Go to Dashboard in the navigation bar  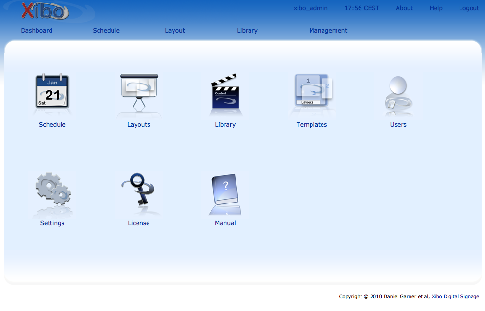point(37,31)
